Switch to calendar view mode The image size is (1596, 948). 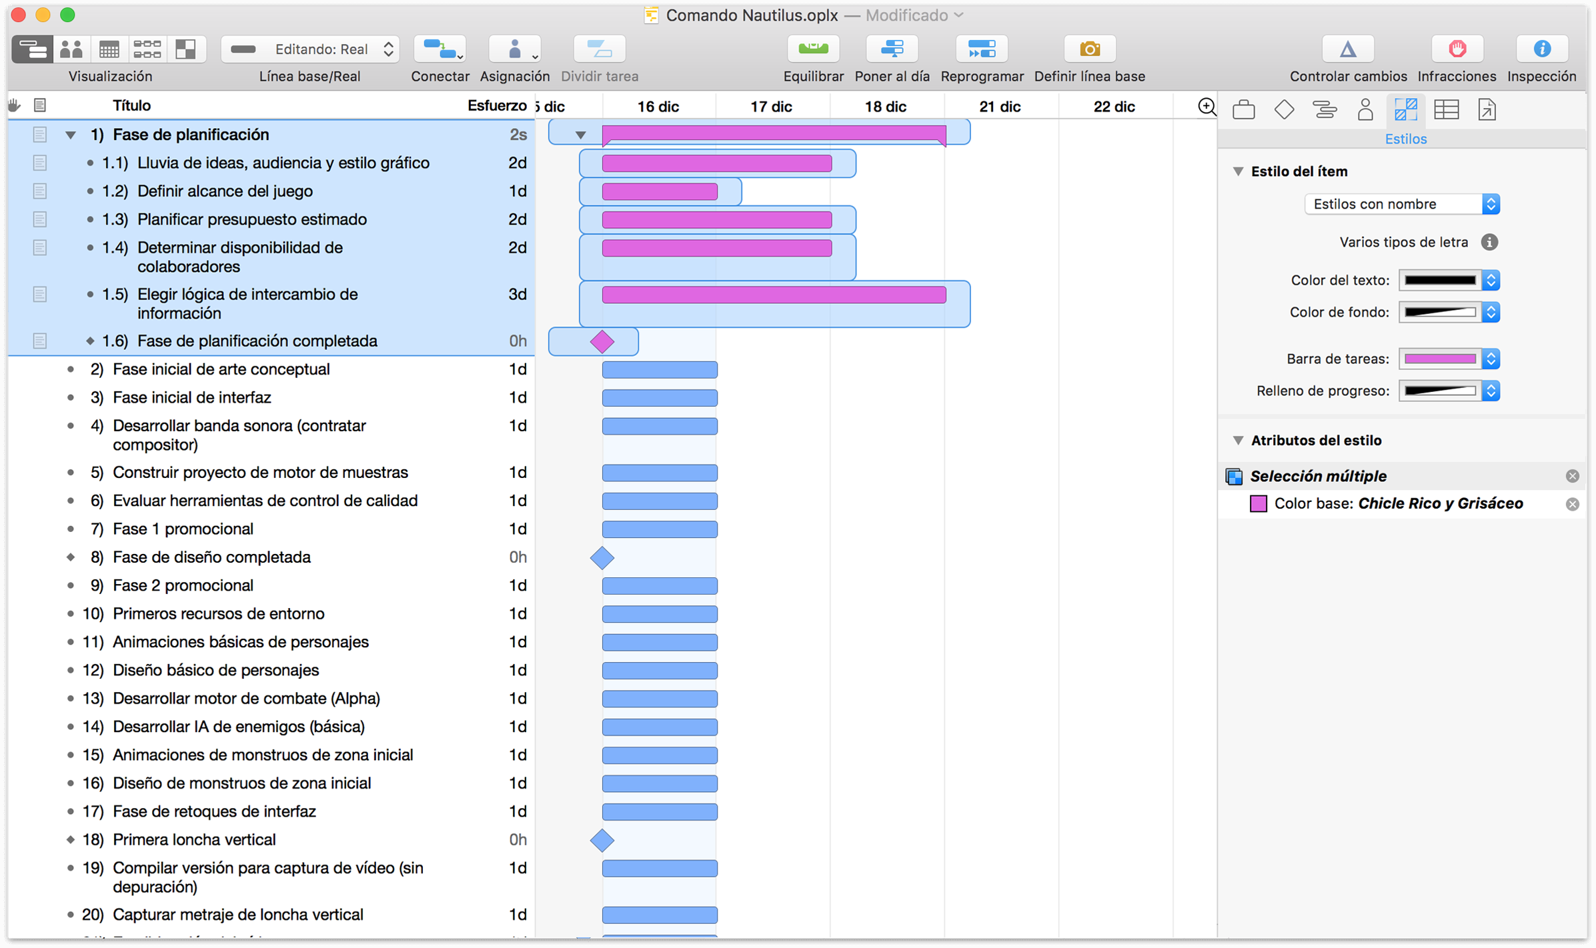pos(109,49)
